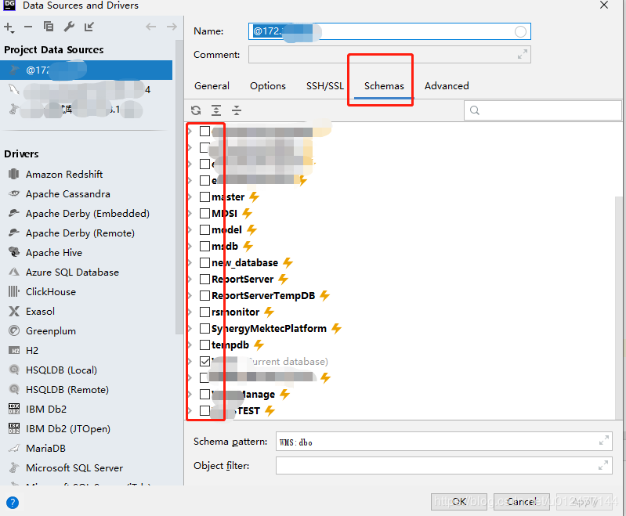Expand the msdb database node
Viewport: 626px width, 516px height.
pyautogui.click(x=190, y=246)
